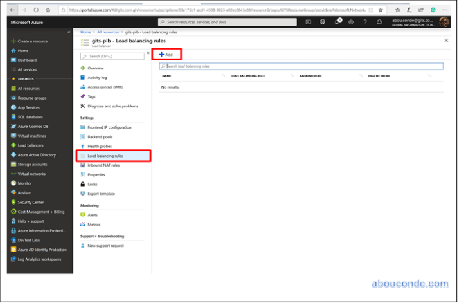Open Backend pools settings item
The width and height of the screenshot is (459, 303).
[x=100, y=137]
